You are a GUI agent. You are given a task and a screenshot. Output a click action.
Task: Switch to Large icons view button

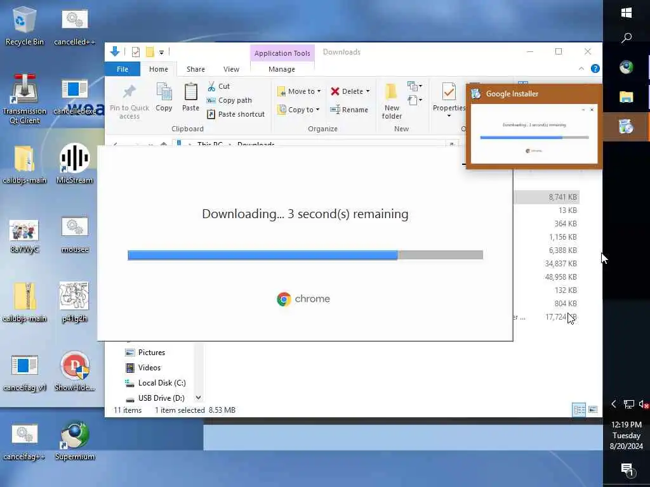[593, 410]
